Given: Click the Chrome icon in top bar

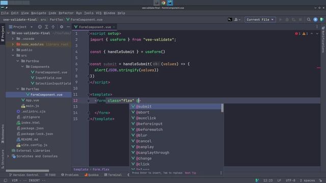Looking at the screenshot, I should tap(164, 3).
